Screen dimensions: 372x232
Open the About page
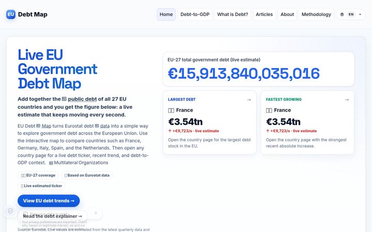pyautogui.click(x=287, y=14)
